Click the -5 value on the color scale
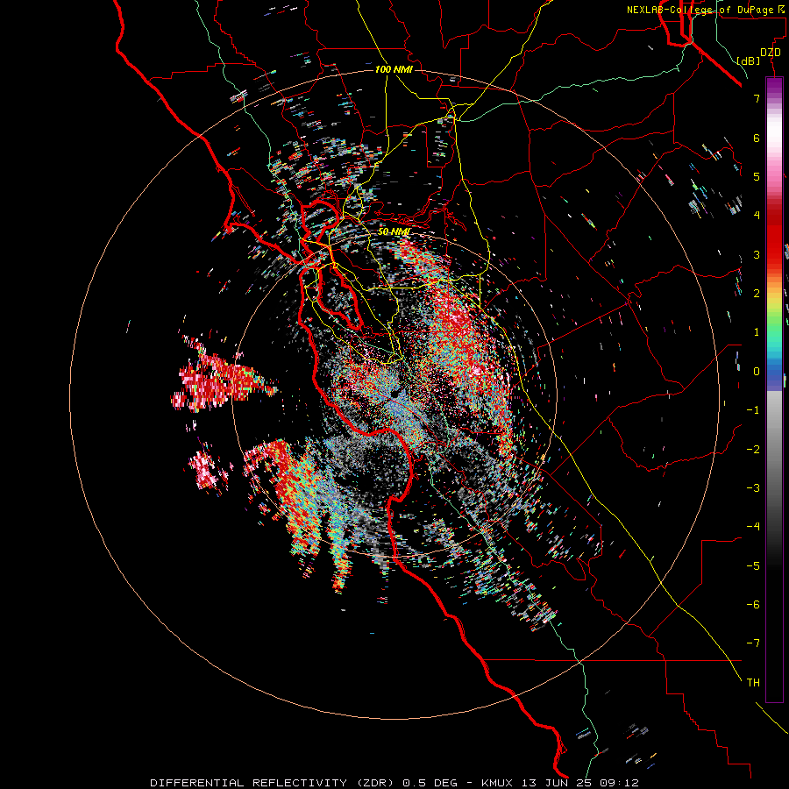This screenshot has height=789, width=789. click(753, 566)
